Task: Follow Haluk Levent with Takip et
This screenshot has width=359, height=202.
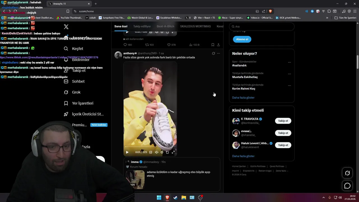Action: [x=283, y=145]
